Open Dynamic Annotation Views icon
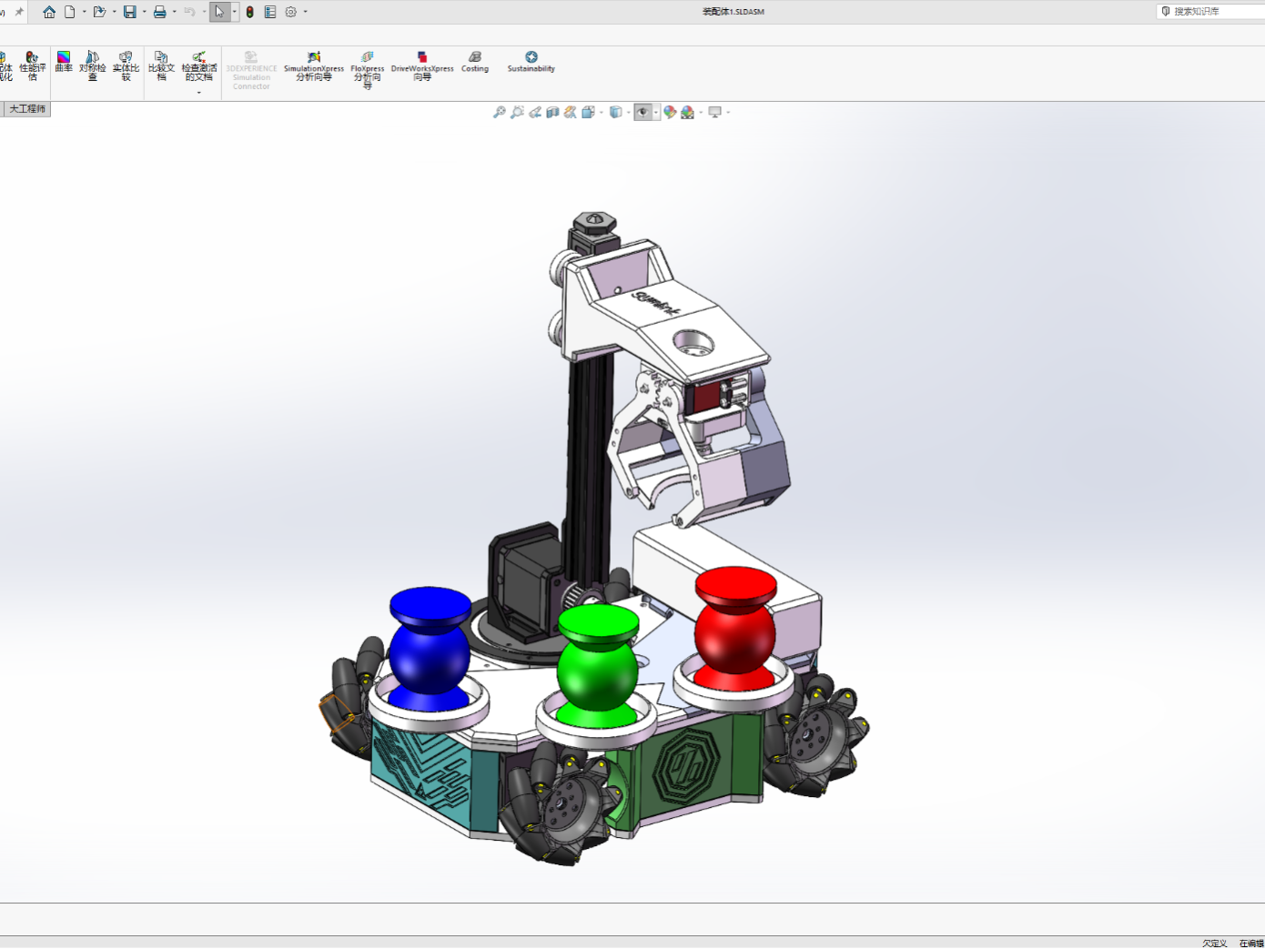 [571, 112]
